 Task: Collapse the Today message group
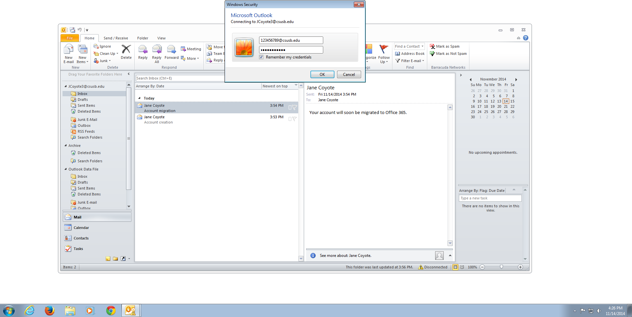click(139, 98)
